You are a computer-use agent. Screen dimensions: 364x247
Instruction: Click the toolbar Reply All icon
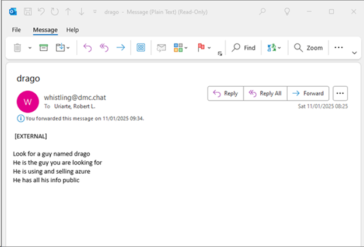(x=104, y=48)
